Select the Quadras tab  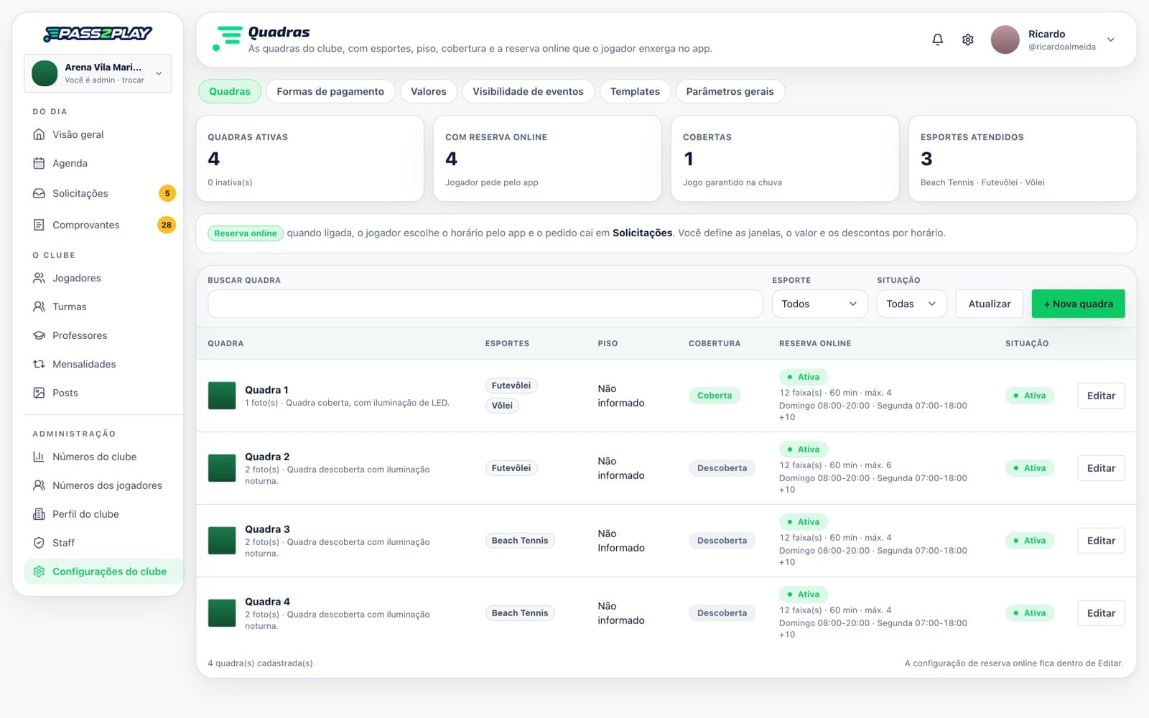(x=230, y=91)
